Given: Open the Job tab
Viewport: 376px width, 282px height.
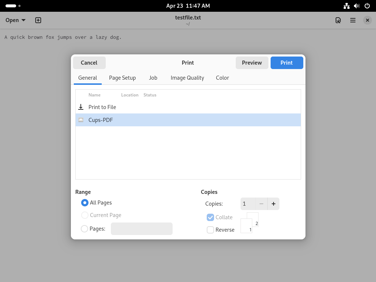Looking at the screenshot, I should (x=153, y=78).
